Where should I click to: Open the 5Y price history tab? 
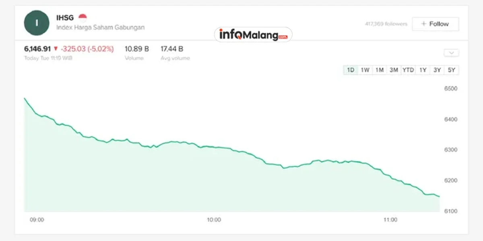coord(451,69)
